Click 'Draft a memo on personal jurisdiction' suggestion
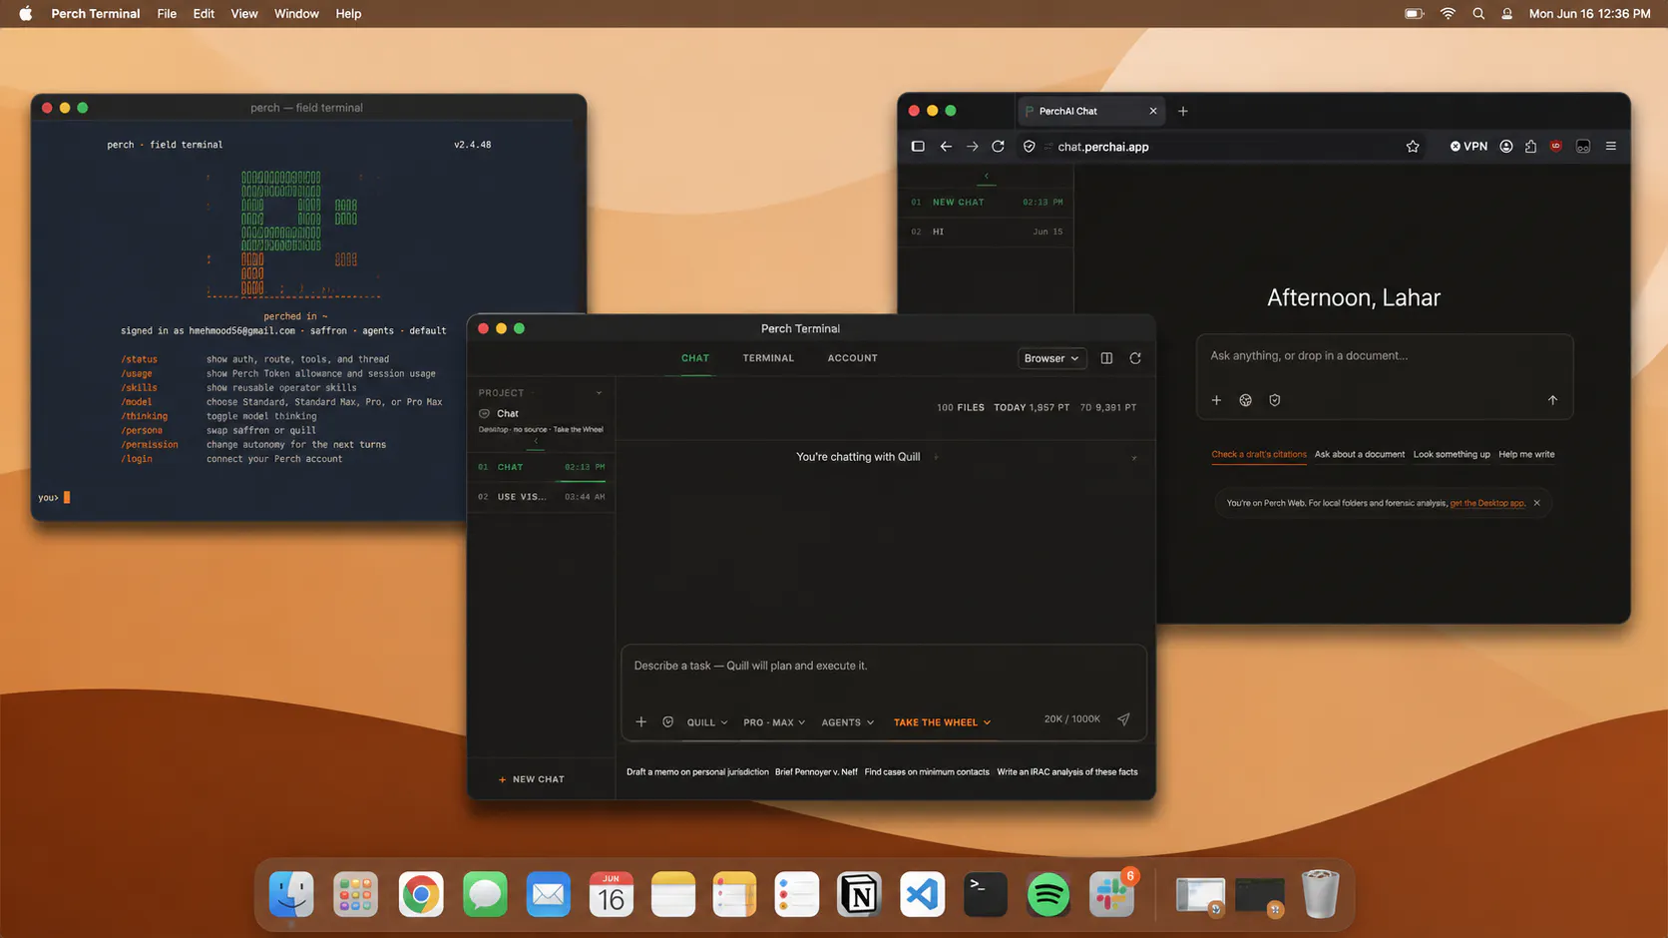This screenshot has width=1668, height=938. click(697, 772)
